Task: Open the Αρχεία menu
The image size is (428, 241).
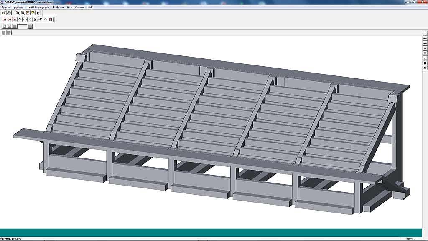Action: [6, 7]
